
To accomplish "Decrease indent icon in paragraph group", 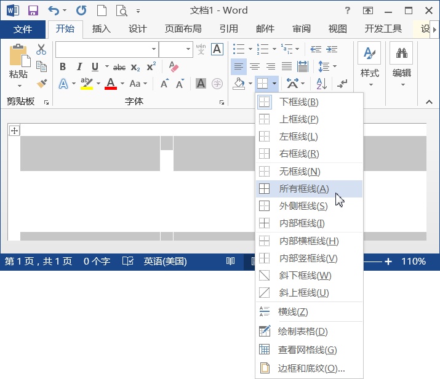I will coord(316,49).
